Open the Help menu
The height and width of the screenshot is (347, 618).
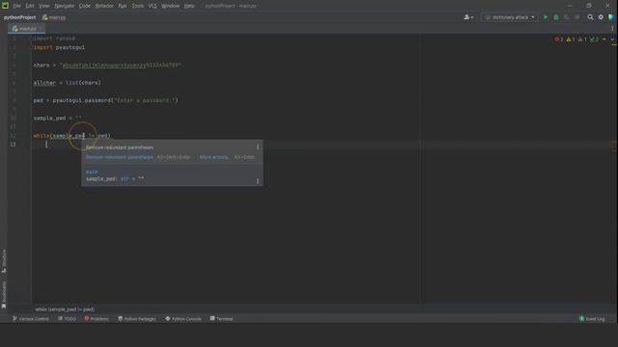[189, 6]
